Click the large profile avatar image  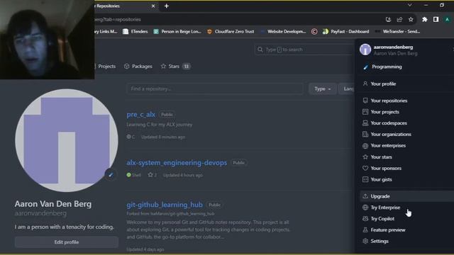pyautogui.click(x=67, y=140)
